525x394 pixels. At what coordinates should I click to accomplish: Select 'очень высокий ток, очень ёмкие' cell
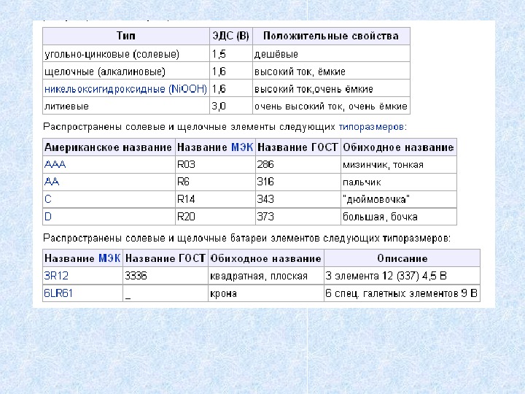click(332, 107)
